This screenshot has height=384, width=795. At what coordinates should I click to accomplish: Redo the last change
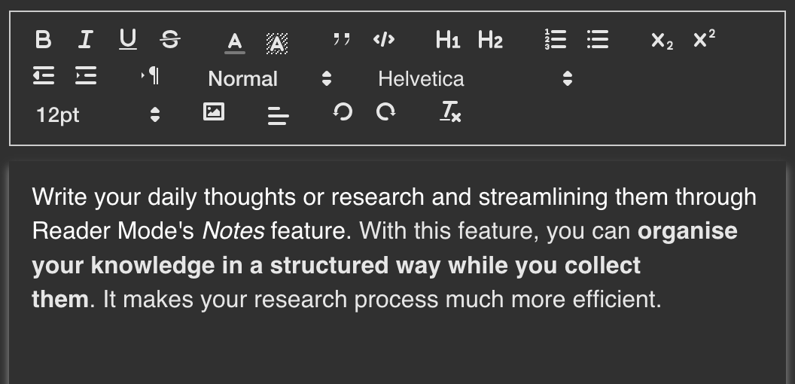point(386,111)
